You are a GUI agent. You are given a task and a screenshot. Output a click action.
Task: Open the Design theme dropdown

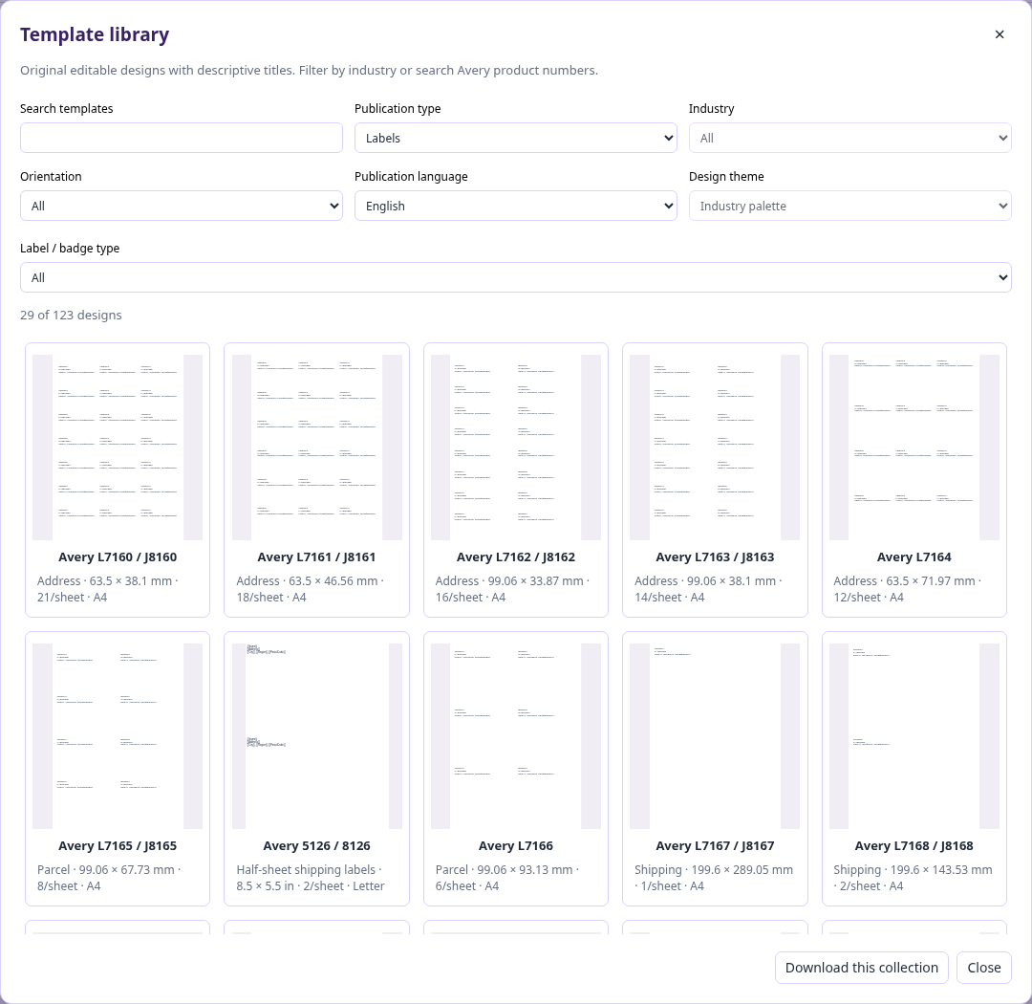click(849, 206)
